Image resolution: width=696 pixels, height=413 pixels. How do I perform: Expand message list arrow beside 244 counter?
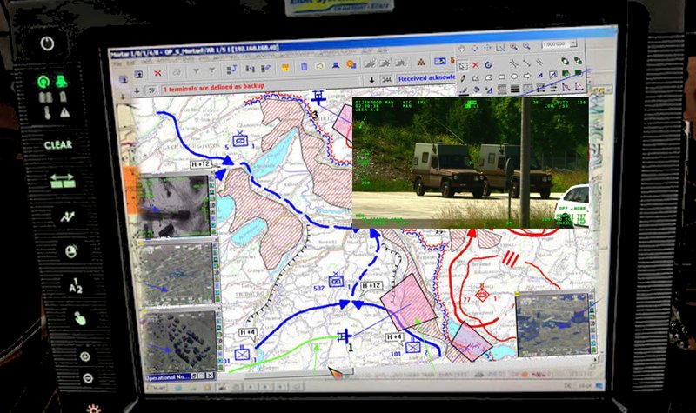tap(372, 80)
